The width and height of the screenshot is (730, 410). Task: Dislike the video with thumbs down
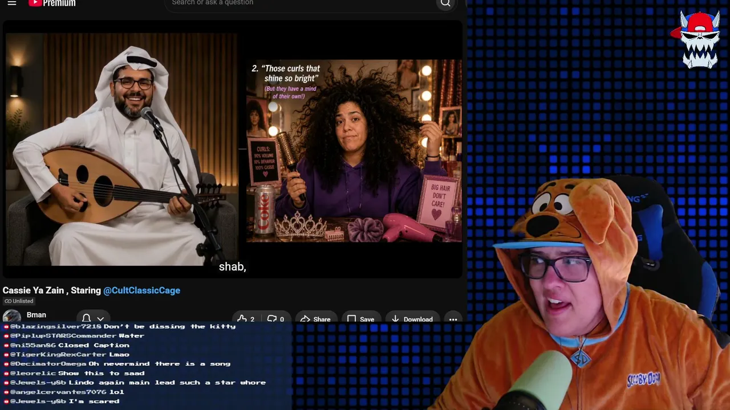pyautogui.click(x=275, y=319)
